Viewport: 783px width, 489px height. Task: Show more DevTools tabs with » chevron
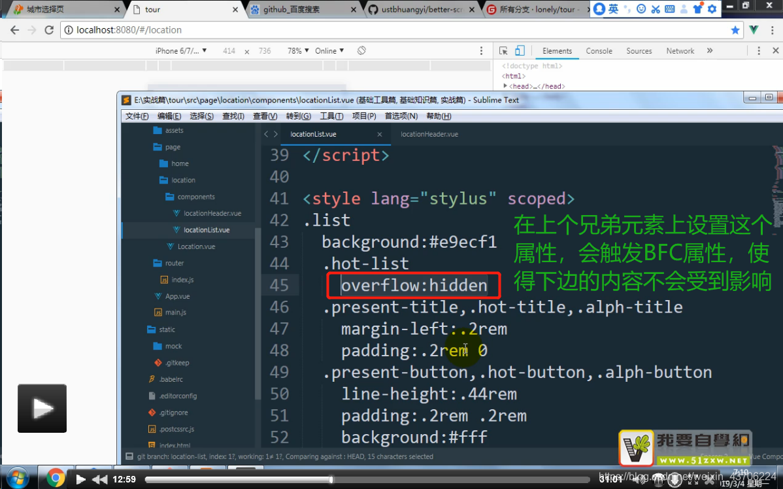click(x=710, y=51)
